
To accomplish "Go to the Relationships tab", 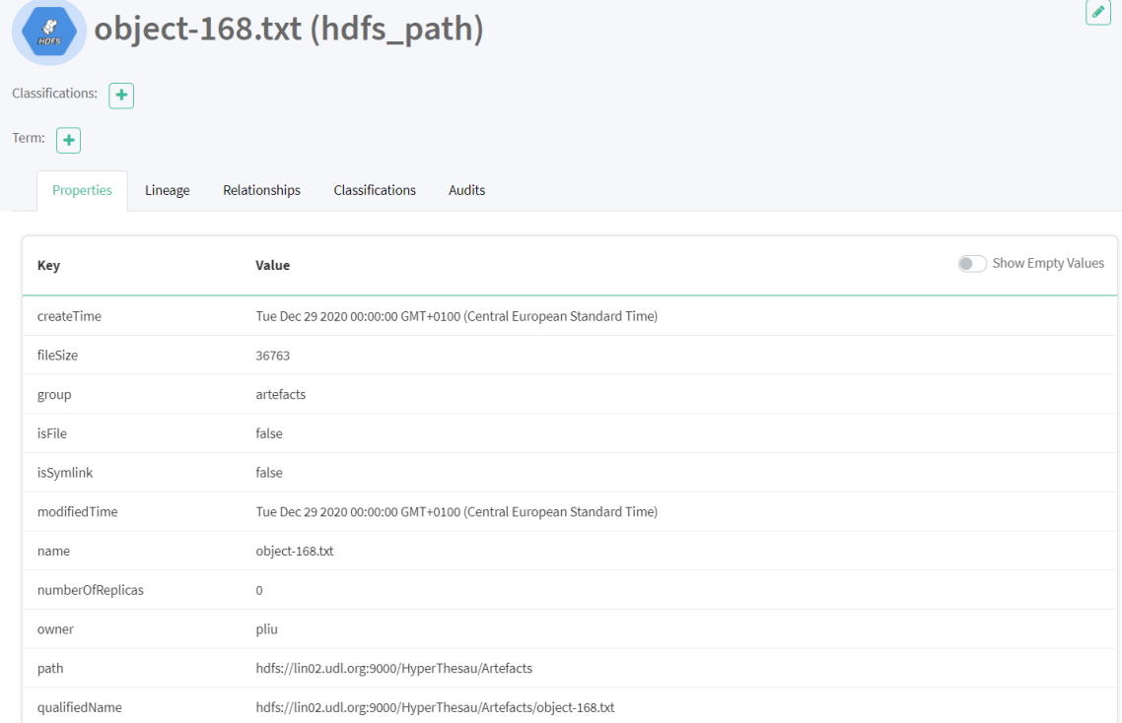I will [x=261, y=190].
